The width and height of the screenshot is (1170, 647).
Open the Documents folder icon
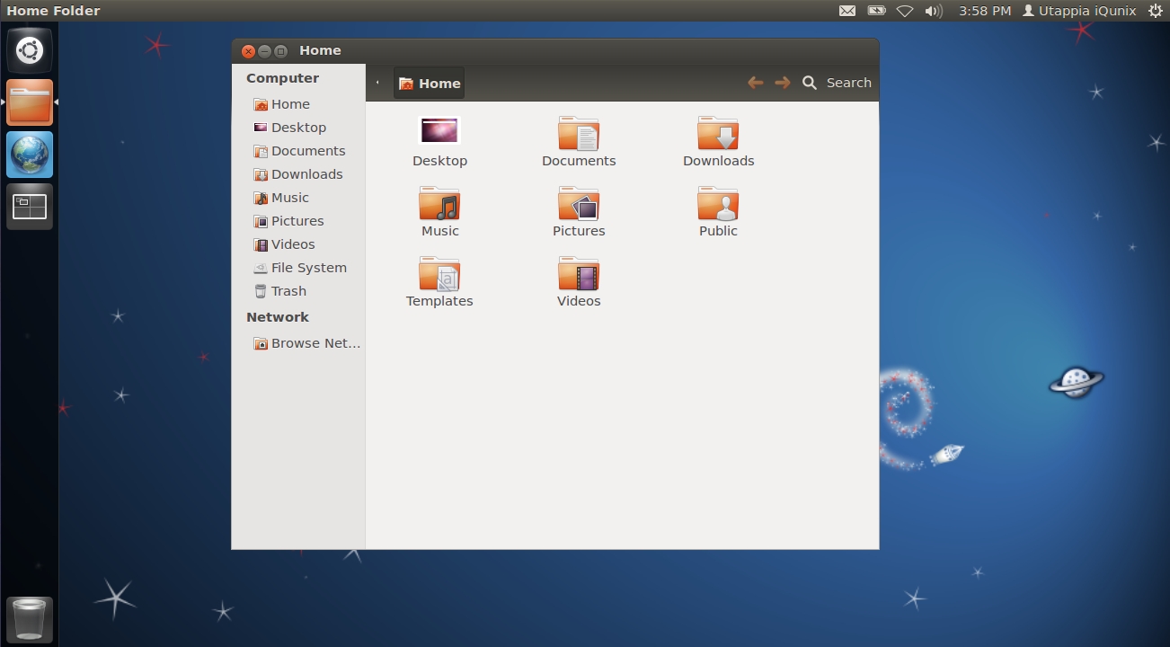(x=578, y=135)
